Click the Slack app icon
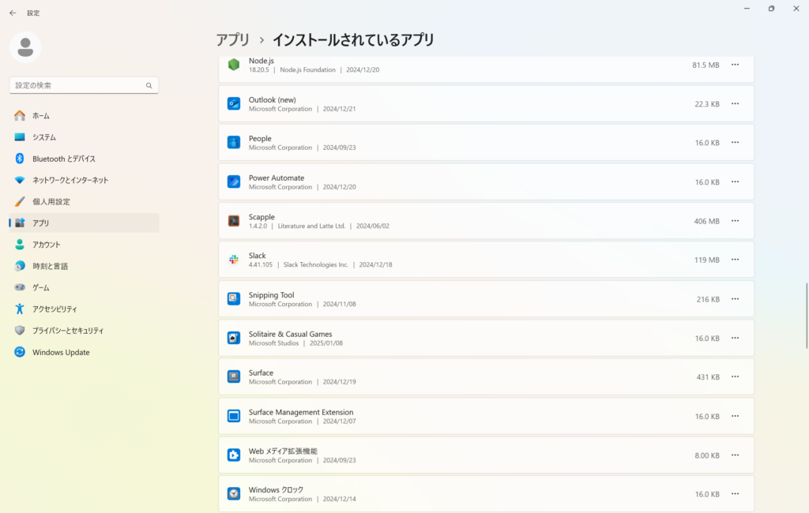Screen dimensions: 809x513 [x=234, y=260]
